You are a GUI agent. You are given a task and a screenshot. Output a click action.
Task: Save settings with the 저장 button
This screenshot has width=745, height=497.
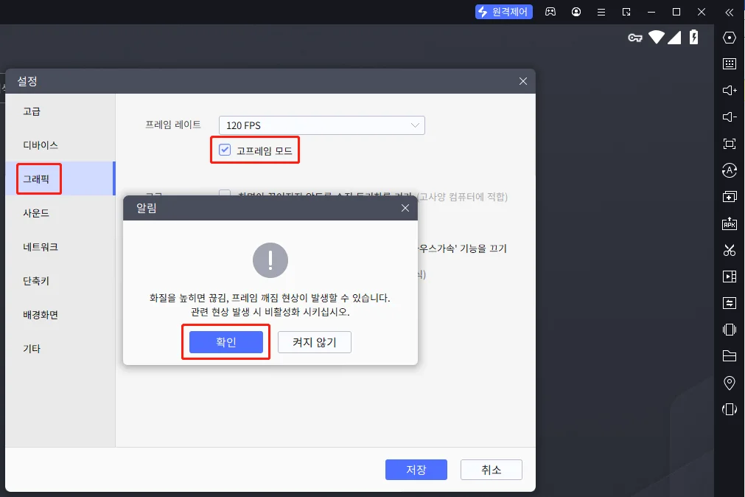tap(416, 470)
